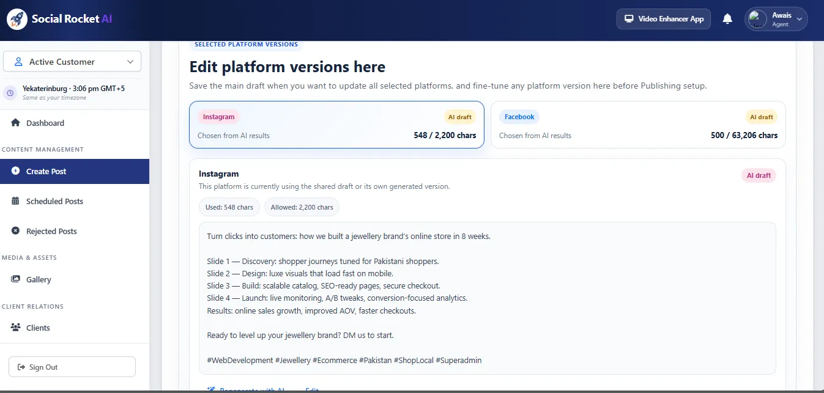Expand the Active Customer dropdown
The width and height of the screenshot is (824, 393).
[72, 62]
